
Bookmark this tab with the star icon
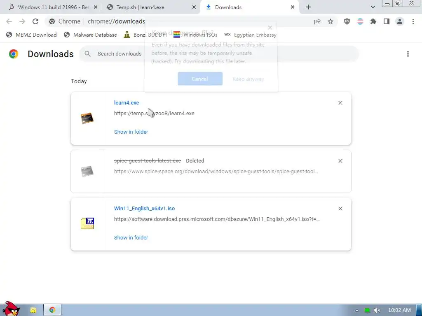(331, 21)
